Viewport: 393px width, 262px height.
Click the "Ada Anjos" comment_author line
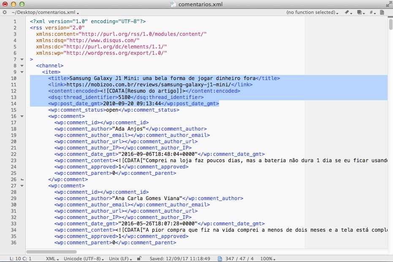pos(130,129)
